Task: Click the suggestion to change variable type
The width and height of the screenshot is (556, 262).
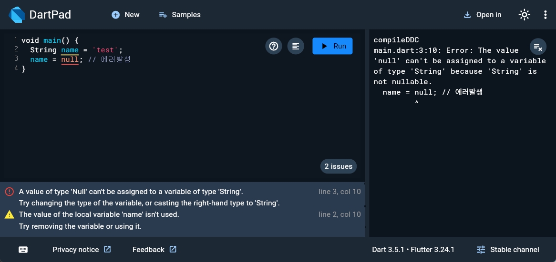Action: (149, 203)
